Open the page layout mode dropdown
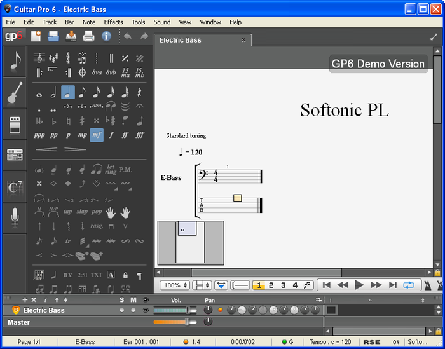Viewport: 445px width, 349px height. (x=202, y=285)
